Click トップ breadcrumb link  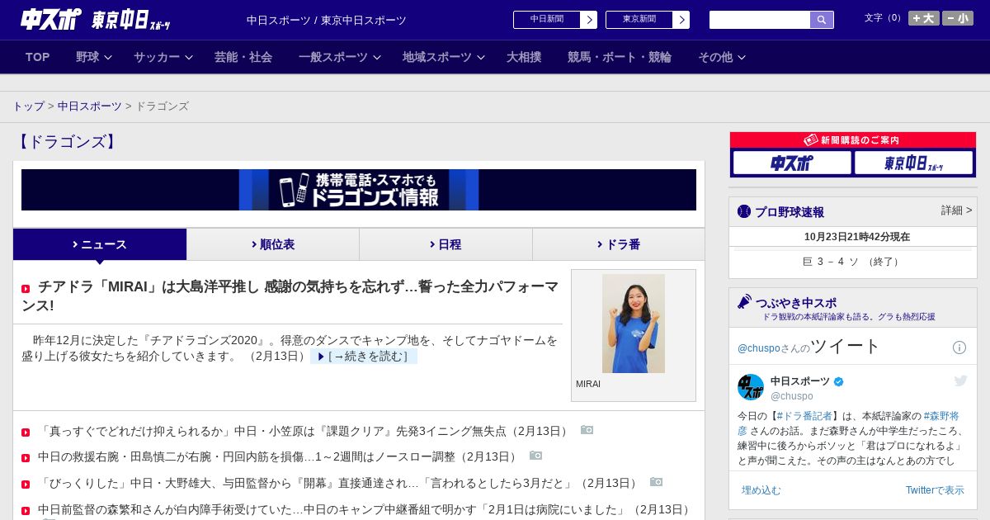[28, 106]
